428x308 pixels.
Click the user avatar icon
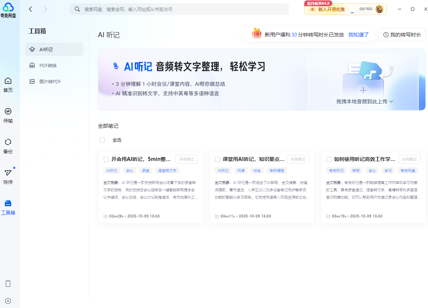point(379,9)
